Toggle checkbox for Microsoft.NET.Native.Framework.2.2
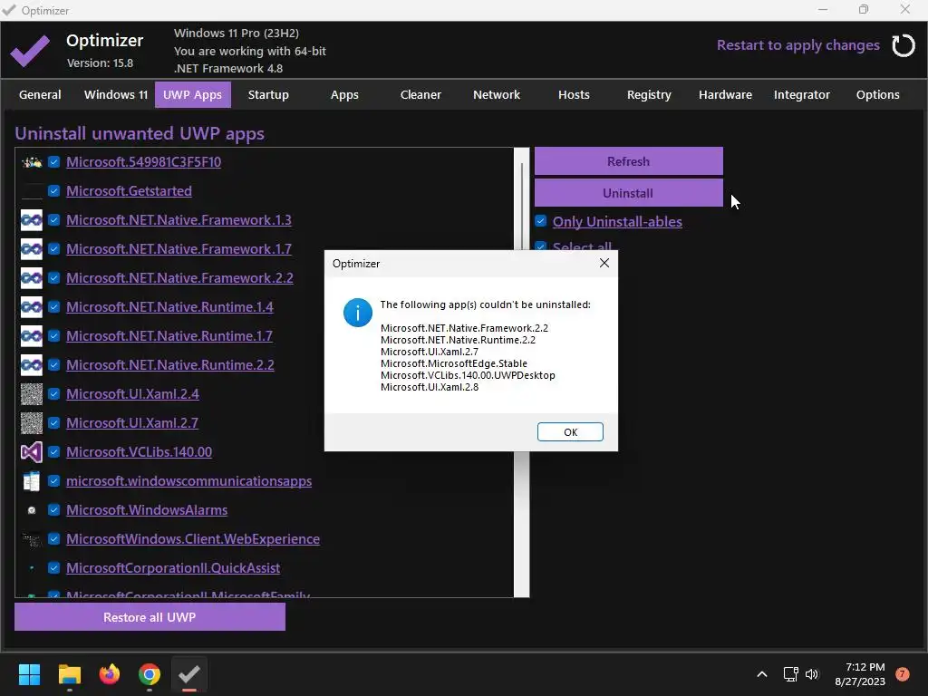The height and width of the screenshot is (696, 928). coord(53,278)
